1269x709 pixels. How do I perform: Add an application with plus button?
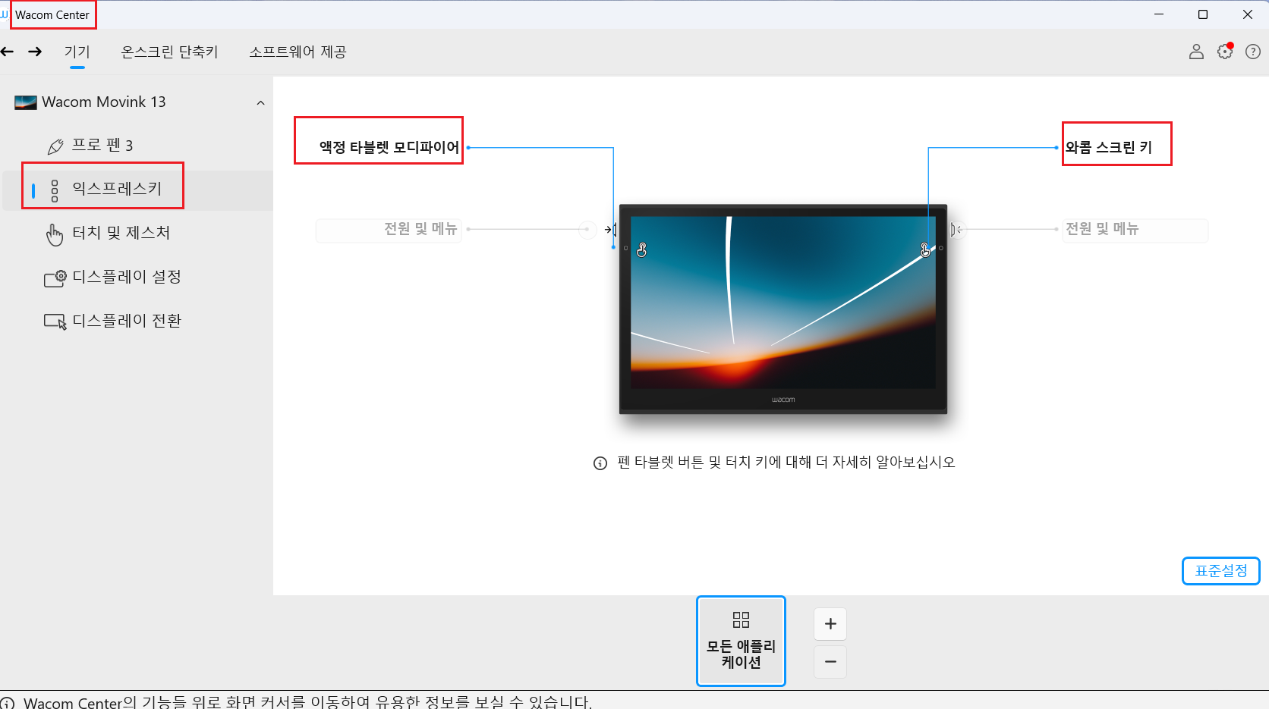[830, 624]
